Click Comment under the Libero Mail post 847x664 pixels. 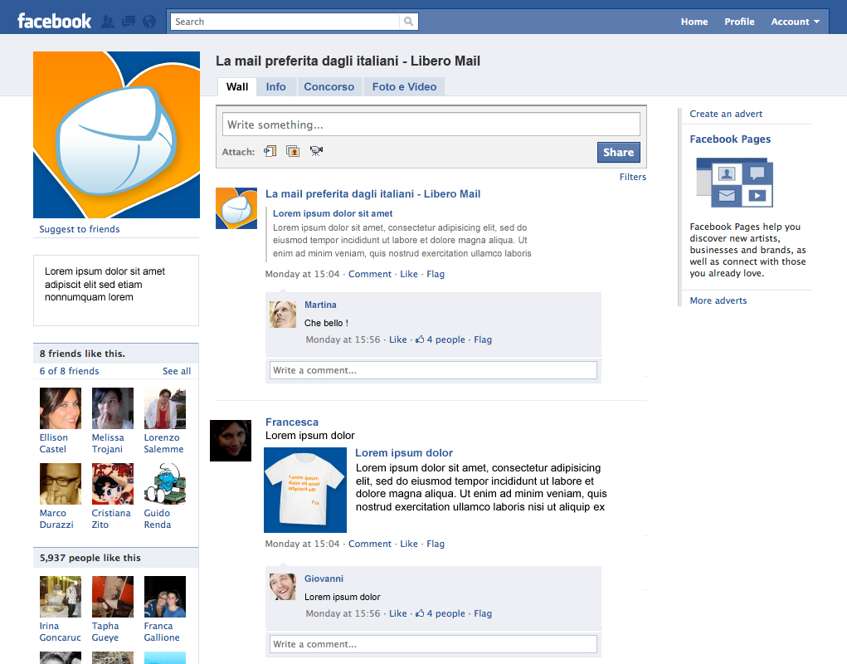[x=369, y=274]
